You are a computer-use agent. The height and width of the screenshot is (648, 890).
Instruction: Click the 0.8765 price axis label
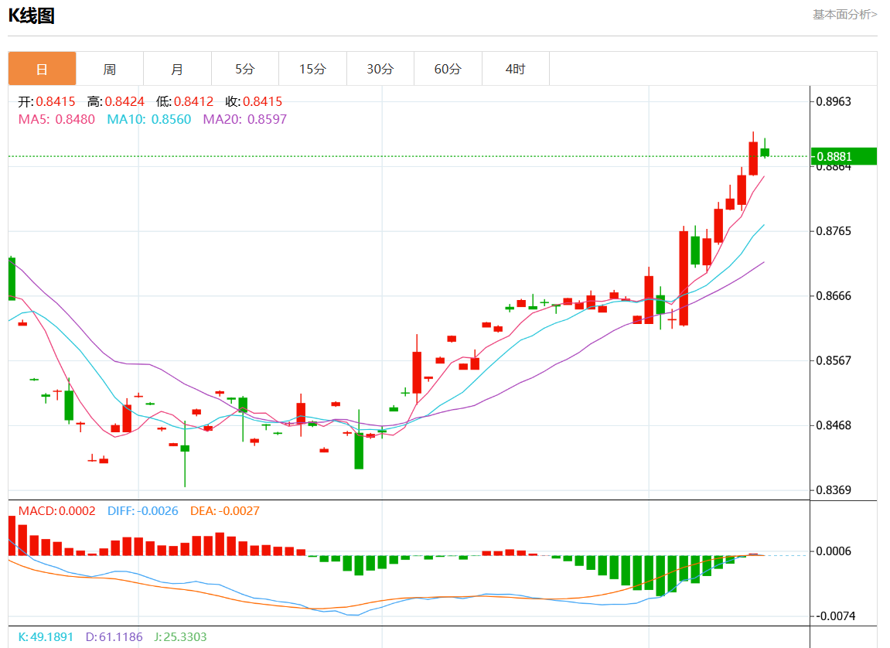[834, 231]
